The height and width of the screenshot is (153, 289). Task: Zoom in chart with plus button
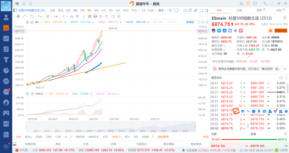[207, 22]
